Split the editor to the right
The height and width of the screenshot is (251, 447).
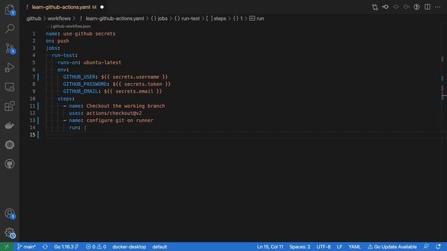tap(427, 7)
